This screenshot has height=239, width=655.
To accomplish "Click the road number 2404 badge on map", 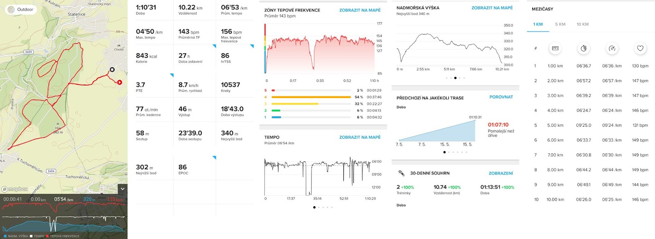I will click(x=51, y=171).
